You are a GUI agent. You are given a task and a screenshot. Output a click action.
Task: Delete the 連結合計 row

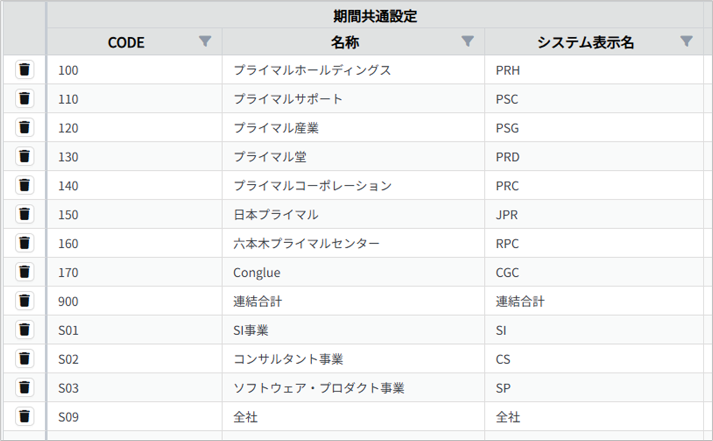point(24,301)
